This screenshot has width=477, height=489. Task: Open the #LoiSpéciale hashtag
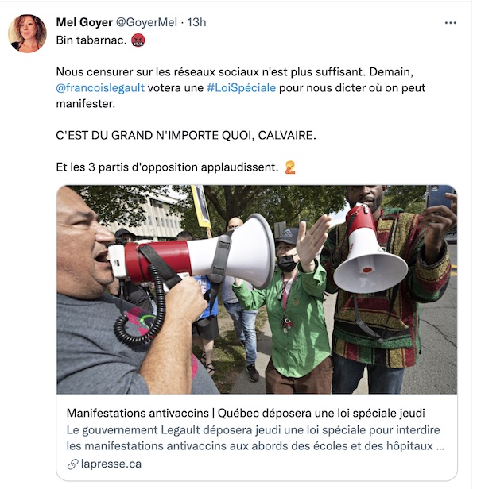[241, 88]
